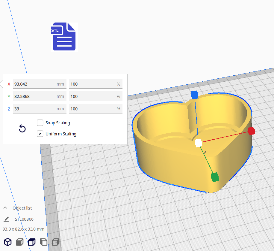This screenshot has width=274, height=251.
Task: Click the red X-axis scale handle
Action: pyautogui.click(x=251, y=131)
